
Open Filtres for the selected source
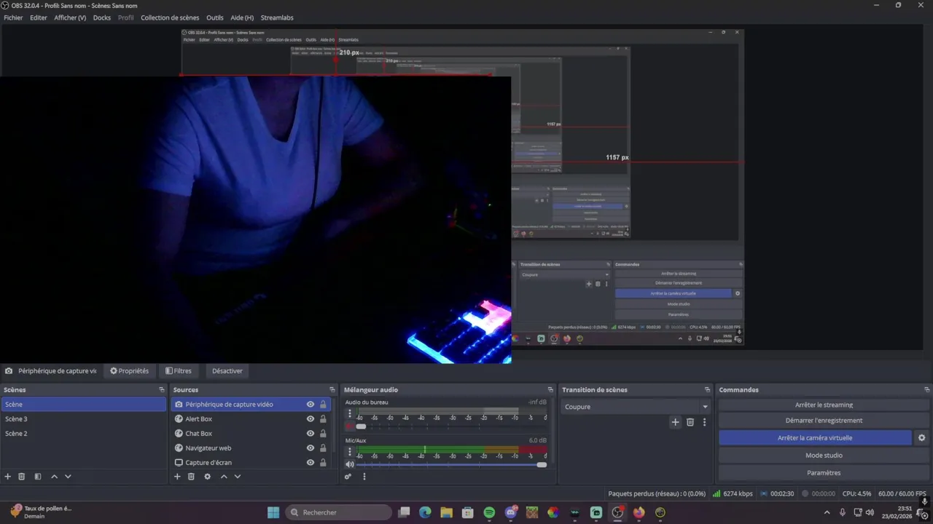pos(179,371)
